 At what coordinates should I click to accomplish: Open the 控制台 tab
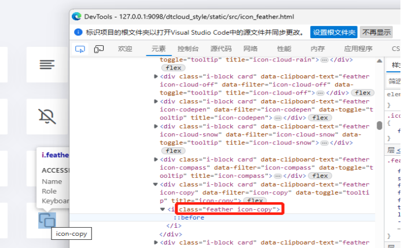[x=188, y=49]
